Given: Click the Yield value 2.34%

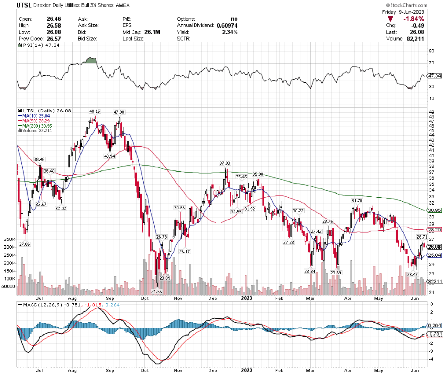Looking at the screenshot, I should pyautogui.click(x=230, y=32).
